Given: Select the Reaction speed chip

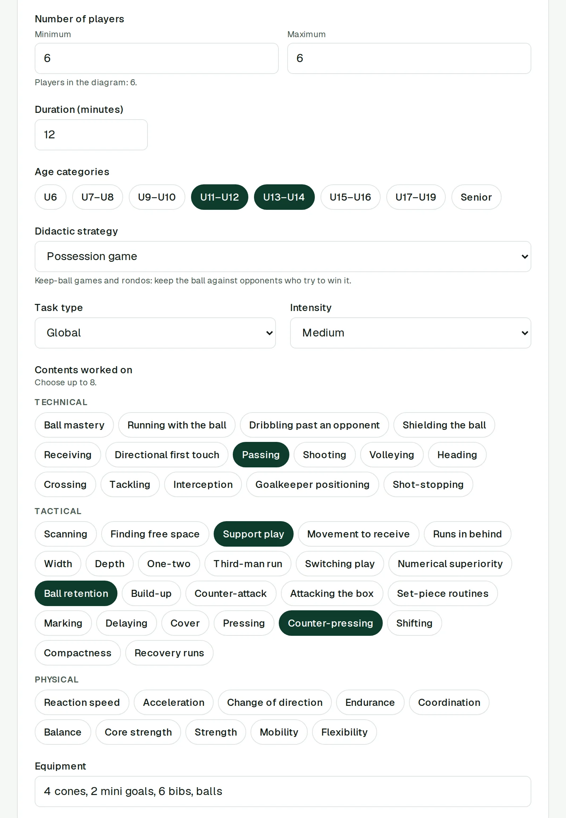Looking at the screenshot, I should point(82,702).
